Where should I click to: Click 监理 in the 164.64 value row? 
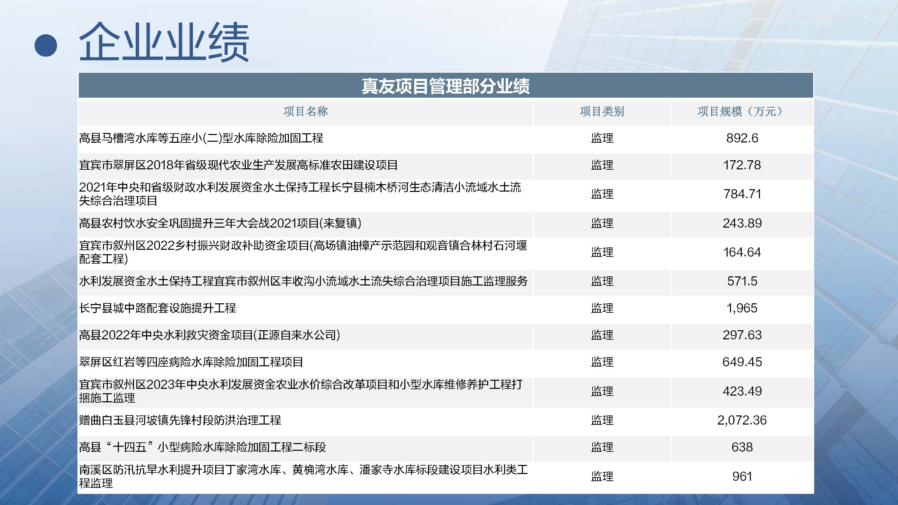tap(602, 252)
